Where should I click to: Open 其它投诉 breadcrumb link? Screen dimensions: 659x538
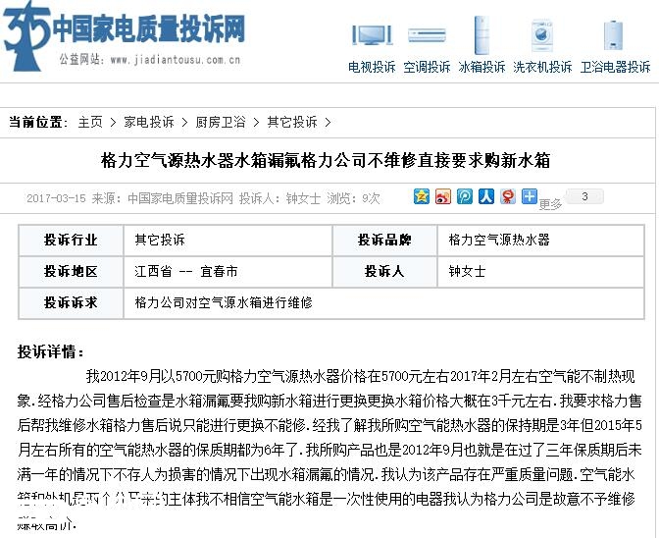(x=292, y=122)
